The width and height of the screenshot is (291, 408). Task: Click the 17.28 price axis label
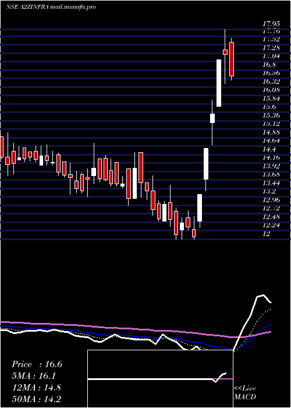point(272,48)
